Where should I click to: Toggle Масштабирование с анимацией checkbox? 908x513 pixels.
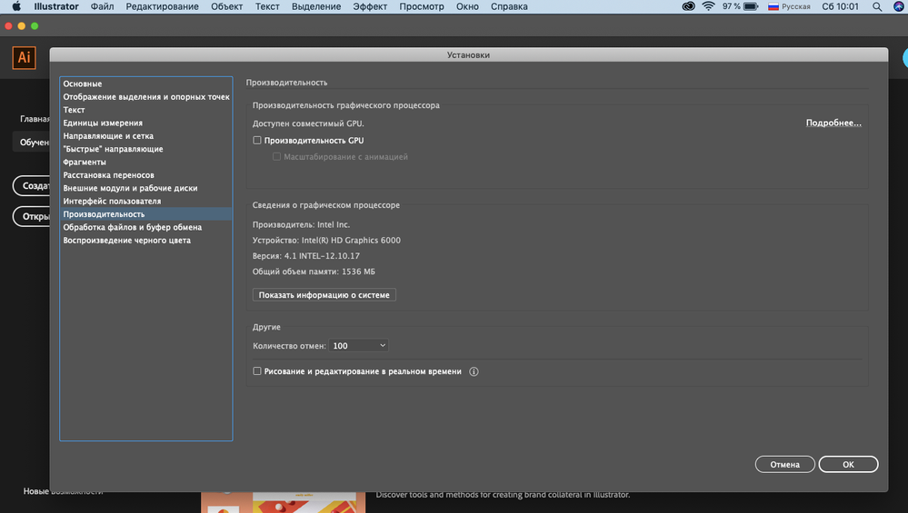(277, 157)
